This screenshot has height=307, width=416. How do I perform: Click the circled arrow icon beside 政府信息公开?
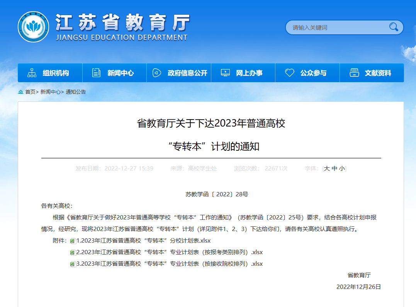(x=156, y=73)
